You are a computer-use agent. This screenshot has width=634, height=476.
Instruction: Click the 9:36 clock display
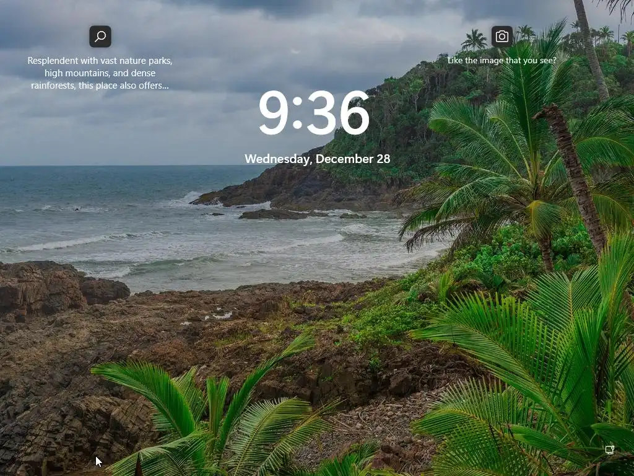(x=314, y=113)
